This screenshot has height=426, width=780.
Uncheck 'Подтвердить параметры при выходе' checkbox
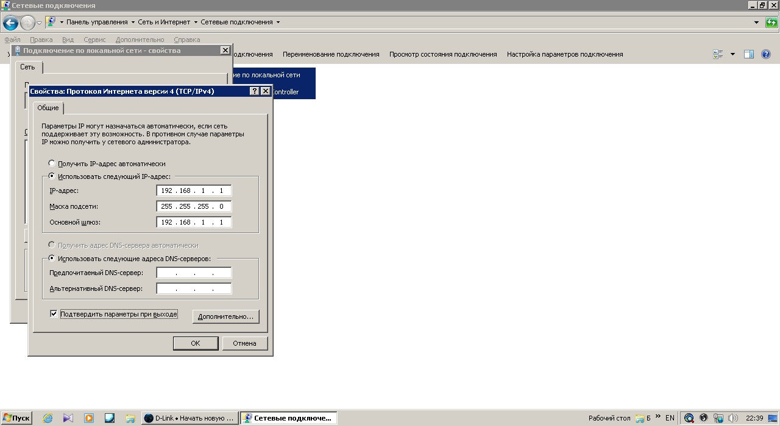[54, 314]
